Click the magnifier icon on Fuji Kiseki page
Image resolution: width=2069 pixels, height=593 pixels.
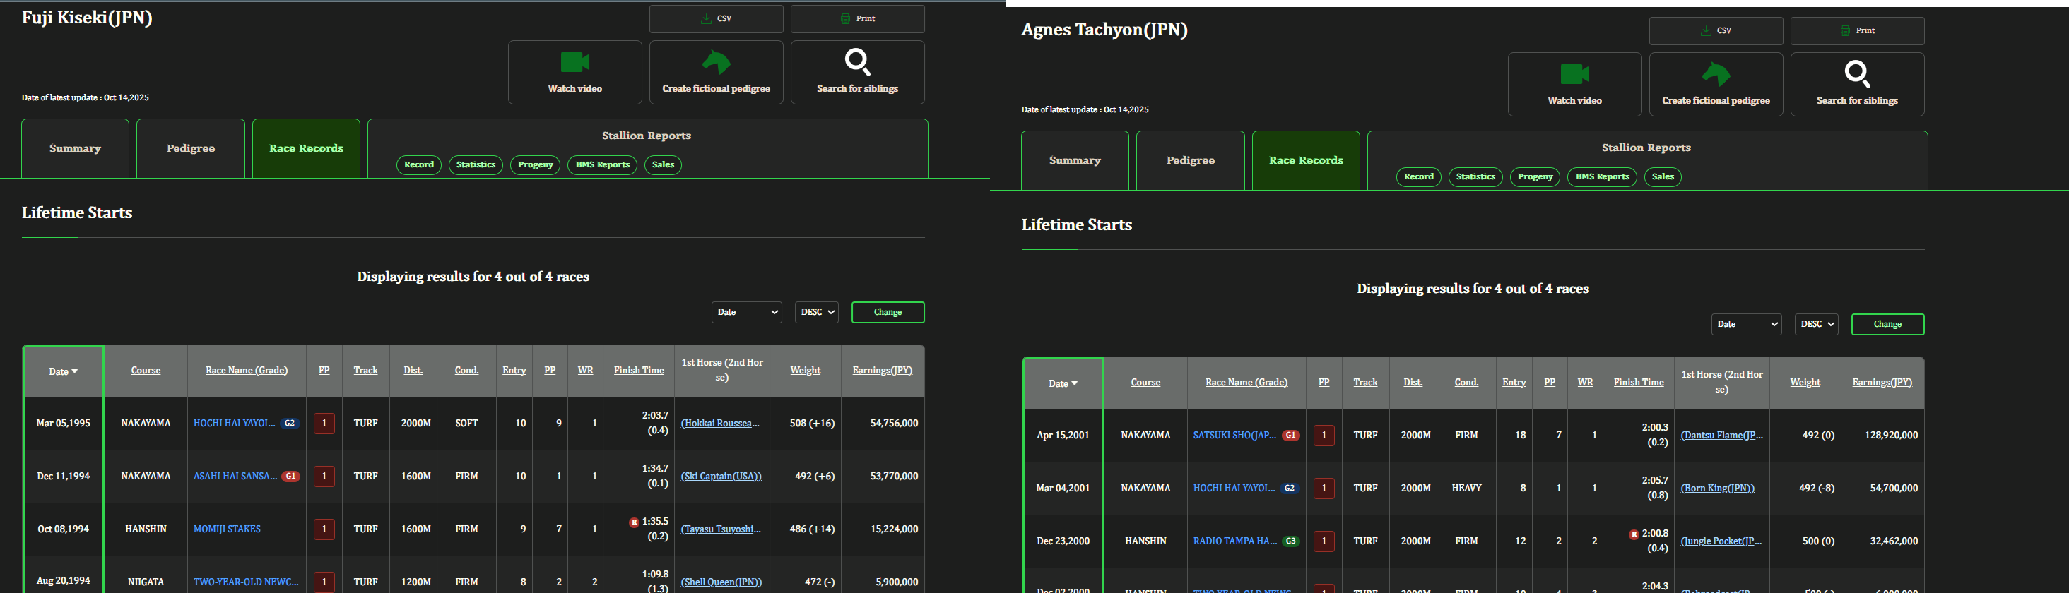click(858, 62)
